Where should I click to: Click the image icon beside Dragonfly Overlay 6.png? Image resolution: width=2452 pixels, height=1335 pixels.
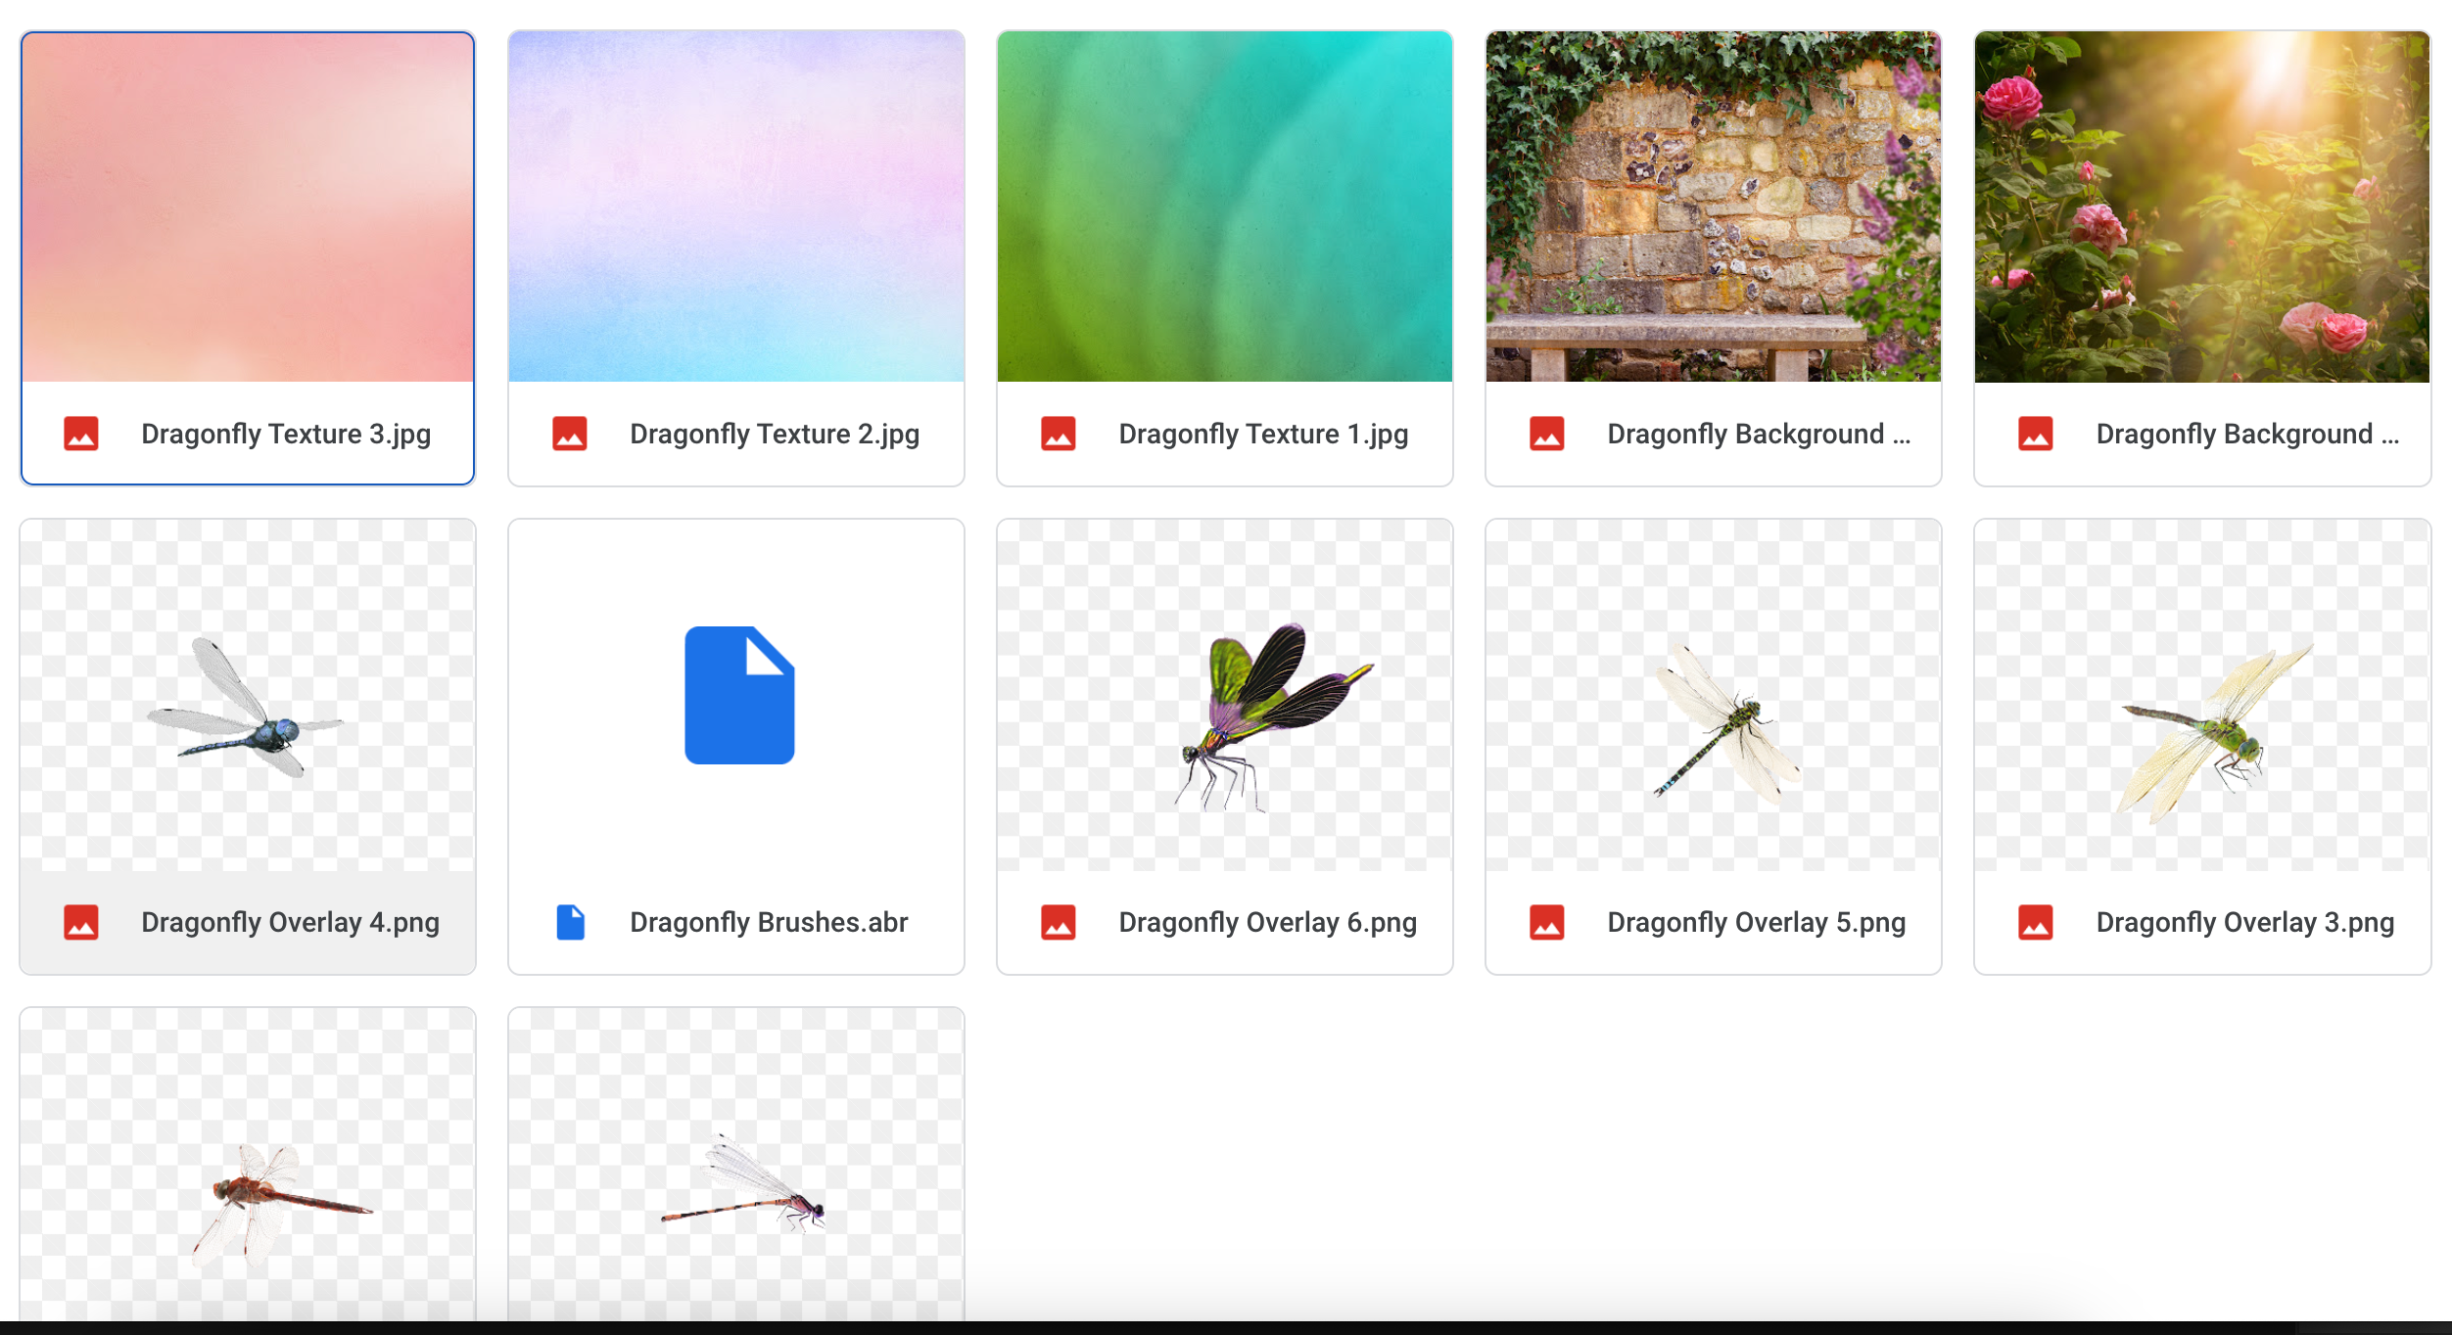1059,922
